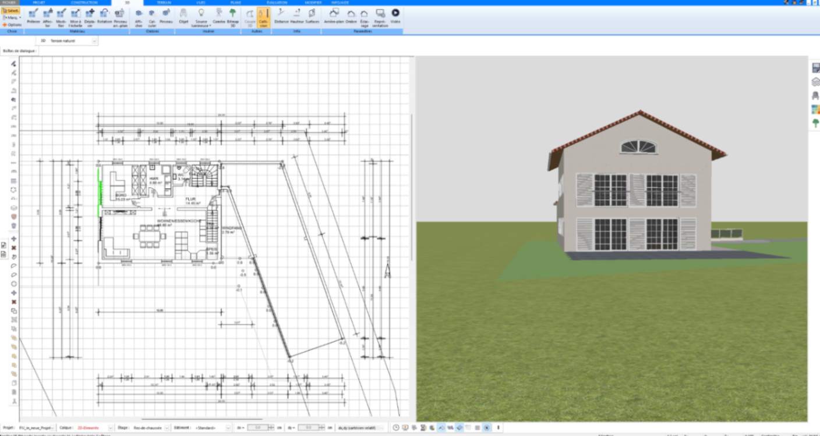Image resolution: width=820 pixels, height=436 pixels.
Task: Click the dx value field
Action: pos(259,428)
